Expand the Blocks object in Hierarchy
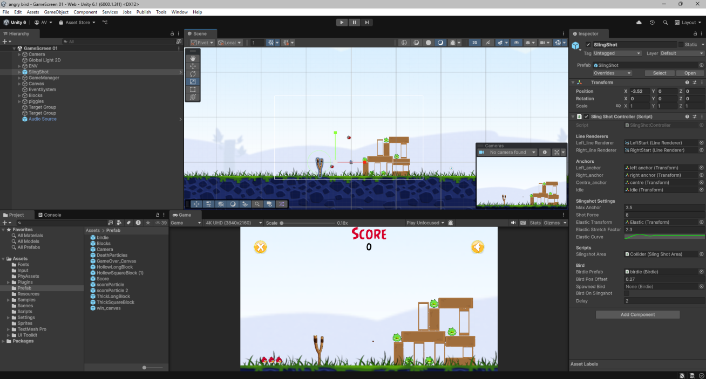Viewport: 706px width, 379px height. coord(19,95)
